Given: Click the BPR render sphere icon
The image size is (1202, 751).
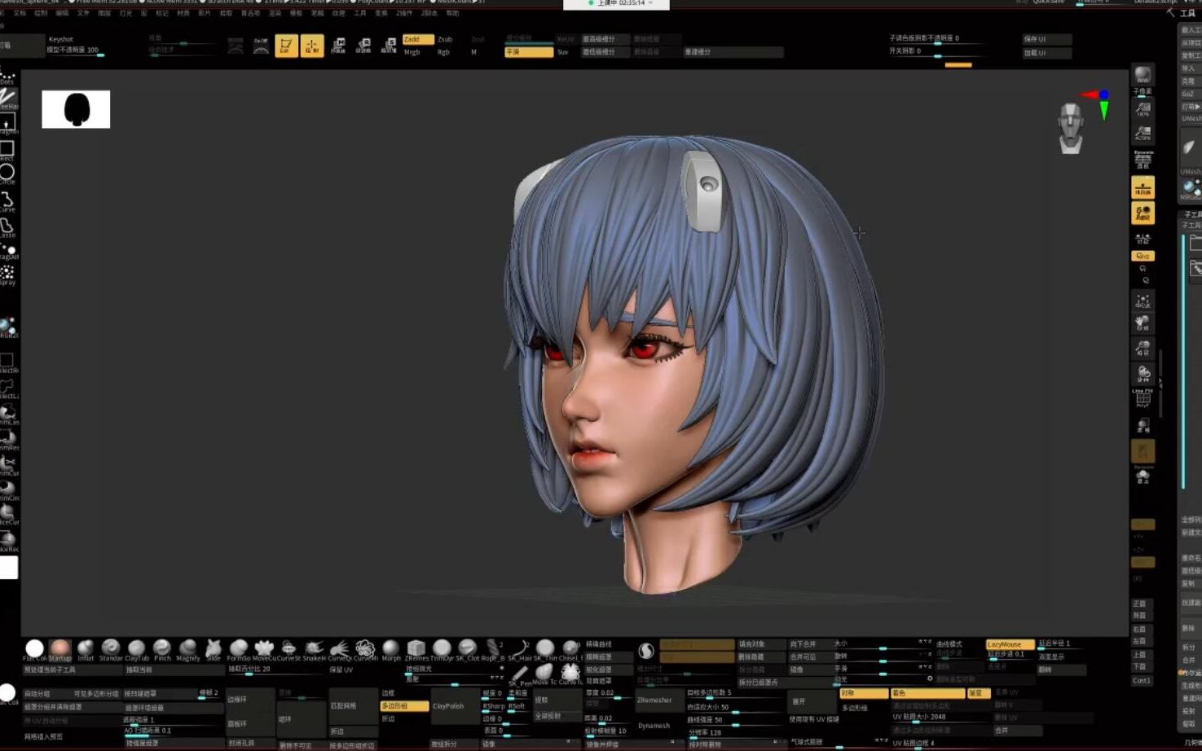Looking at the screenshot, I should coord(1143,76).
